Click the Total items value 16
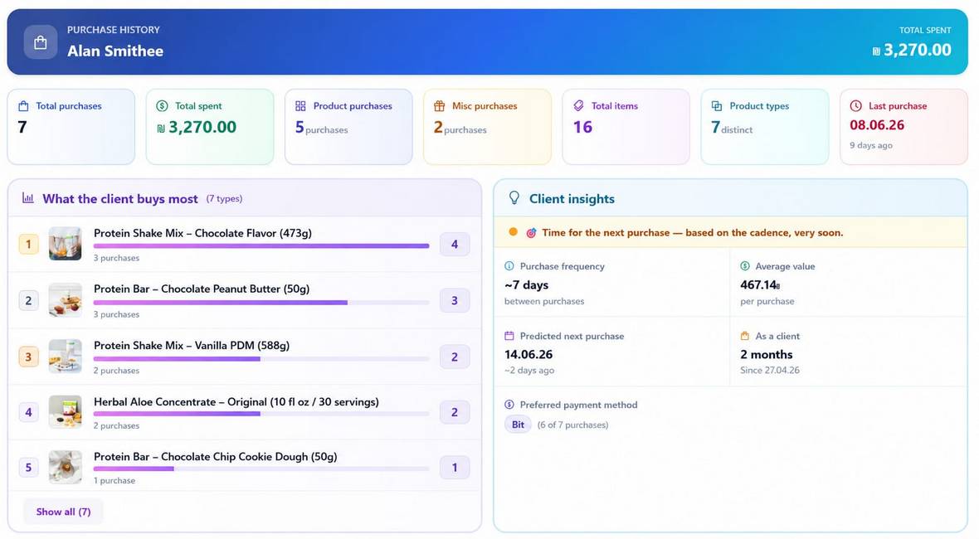The image size is (979, 539). [x=582, y=127]
